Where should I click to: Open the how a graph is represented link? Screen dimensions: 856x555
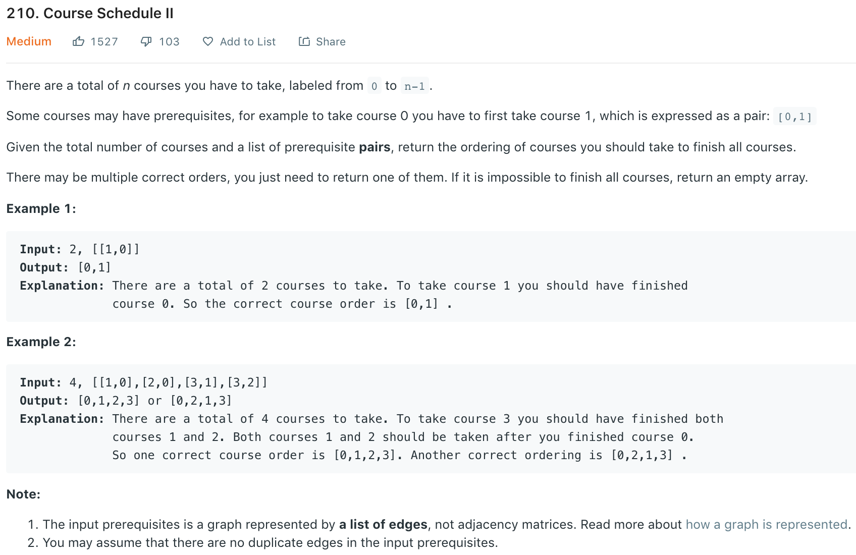(x=767, y=525)
